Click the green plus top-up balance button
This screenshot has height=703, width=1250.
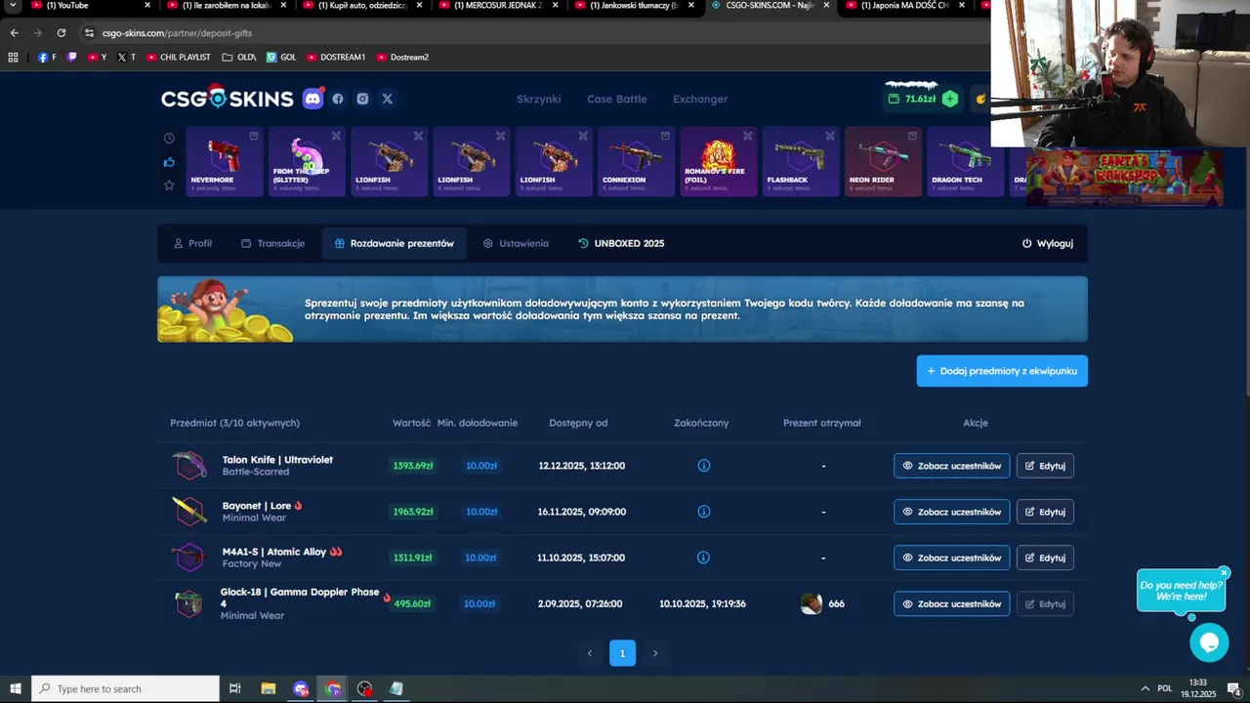(x=949, y=99)
